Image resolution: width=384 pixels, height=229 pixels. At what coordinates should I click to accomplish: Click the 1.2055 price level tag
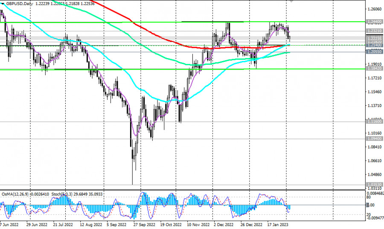click(374, 52)
